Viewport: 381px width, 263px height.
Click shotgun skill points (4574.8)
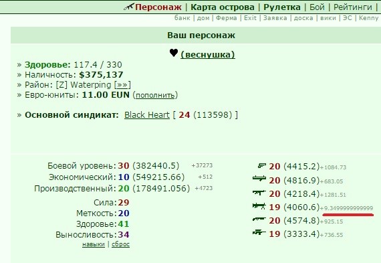tap(301, 221)
